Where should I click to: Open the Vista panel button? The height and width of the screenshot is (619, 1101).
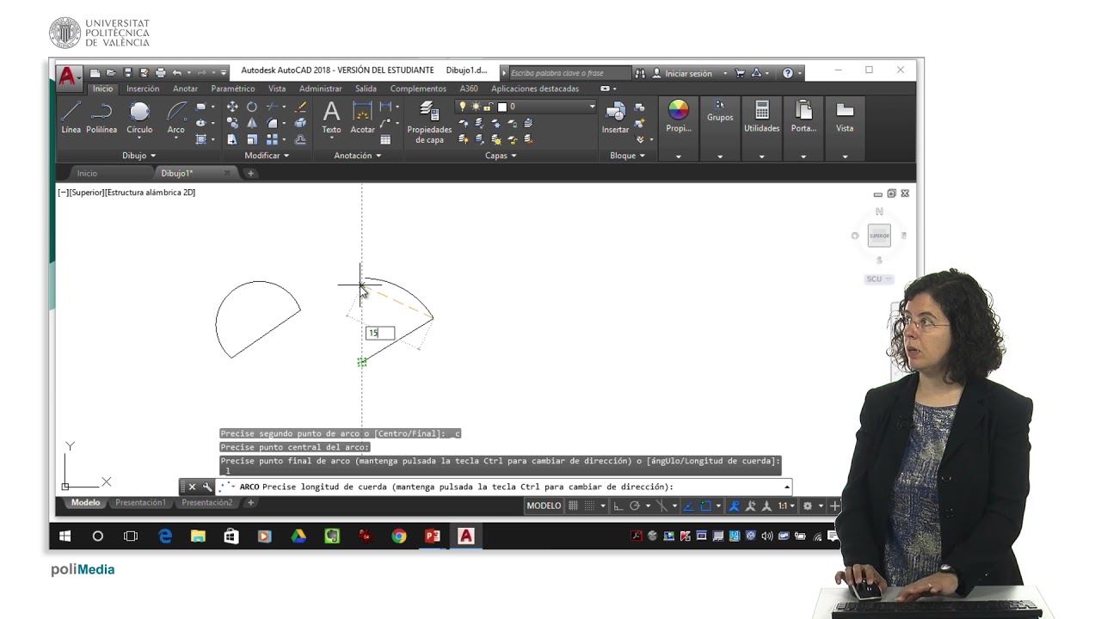point(845,117)
